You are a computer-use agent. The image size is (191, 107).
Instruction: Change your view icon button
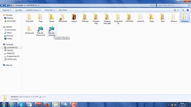175,10
